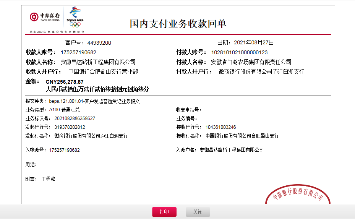Click payer name 安徽省白湖农场集团有限责任公司
The width and height of the screenshot is (355, 219).
pos(251,62)
